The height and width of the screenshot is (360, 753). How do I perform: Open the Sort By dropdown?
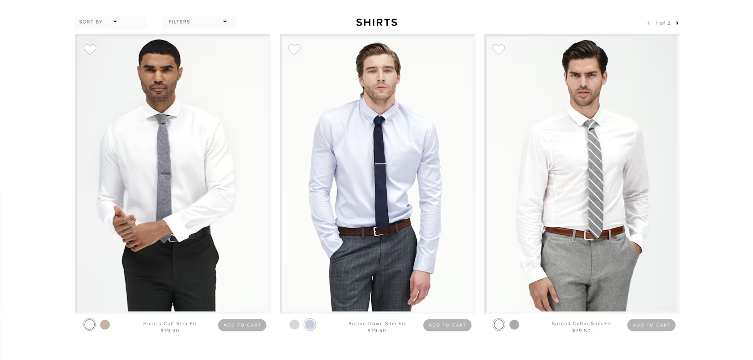tap(110, 22)
